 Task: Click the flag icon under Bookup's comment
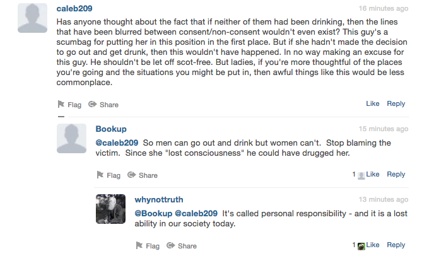100,175
